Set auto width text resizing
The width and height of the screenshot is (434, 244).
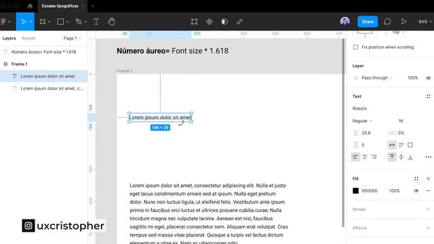click(392, 145)
